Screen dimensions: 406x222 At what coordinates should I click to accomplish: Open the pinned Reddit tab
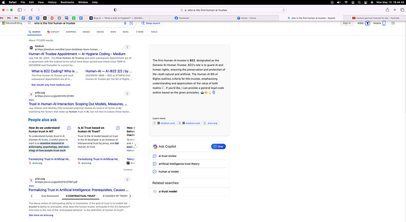52,18
